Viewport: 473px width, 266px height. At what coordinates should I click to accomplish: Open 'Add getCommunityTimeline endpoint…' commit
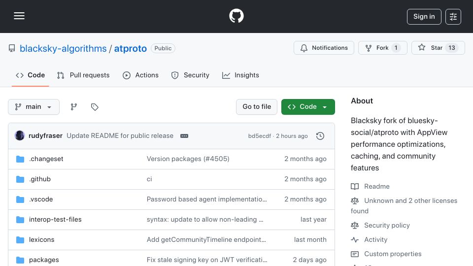tap(206, 240)
